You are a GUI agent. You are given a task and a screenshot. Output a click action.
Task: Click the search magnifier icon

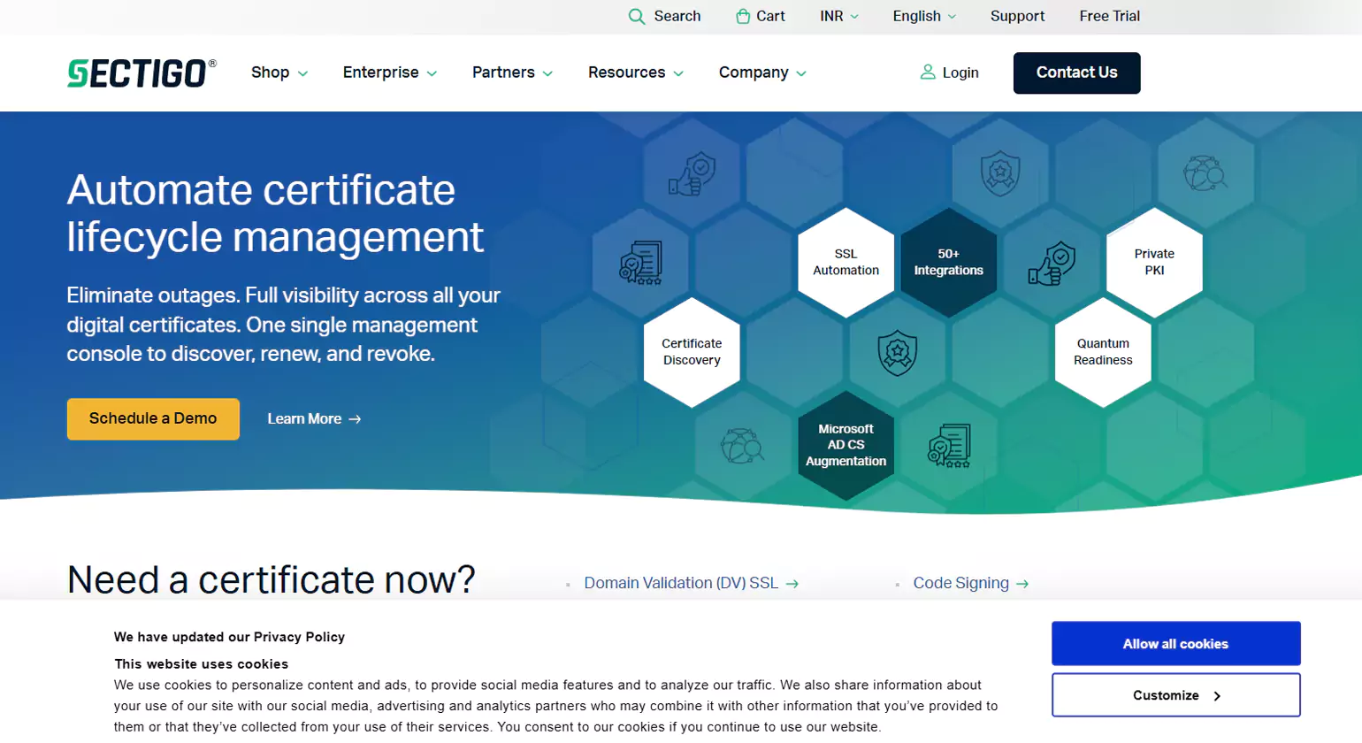click(x=636, y=17)
